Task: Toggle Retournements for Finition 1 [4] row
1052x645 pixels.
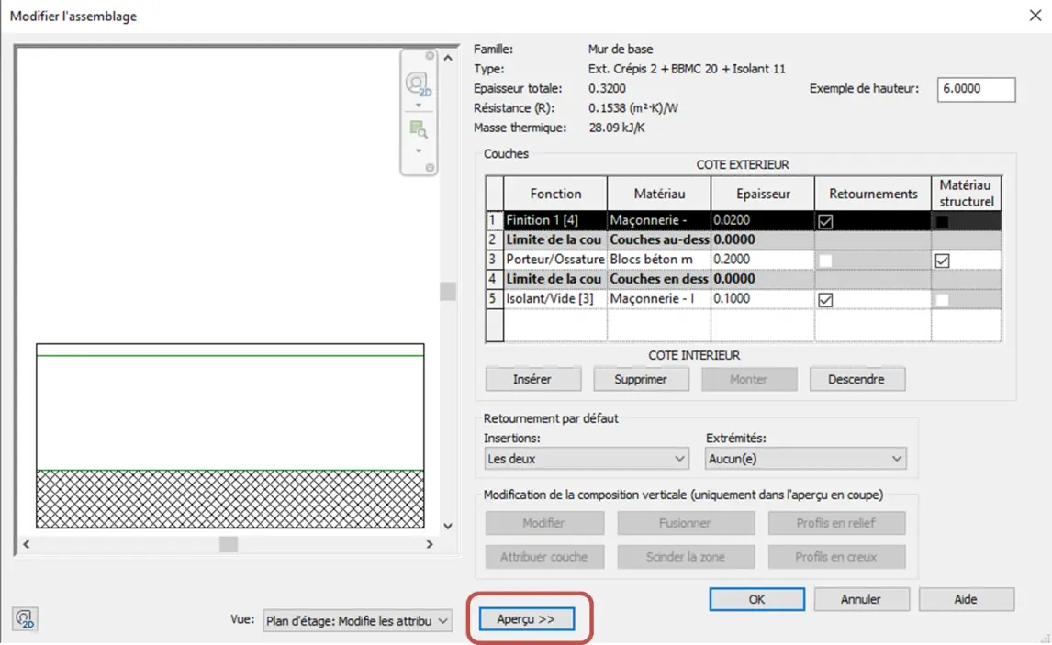Action: click(x=825, y=221)
